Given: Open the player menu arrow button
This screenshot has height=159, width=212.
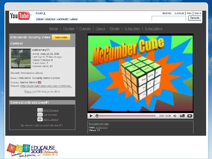Looking at the screenshot, I should (x=190, y=116).
